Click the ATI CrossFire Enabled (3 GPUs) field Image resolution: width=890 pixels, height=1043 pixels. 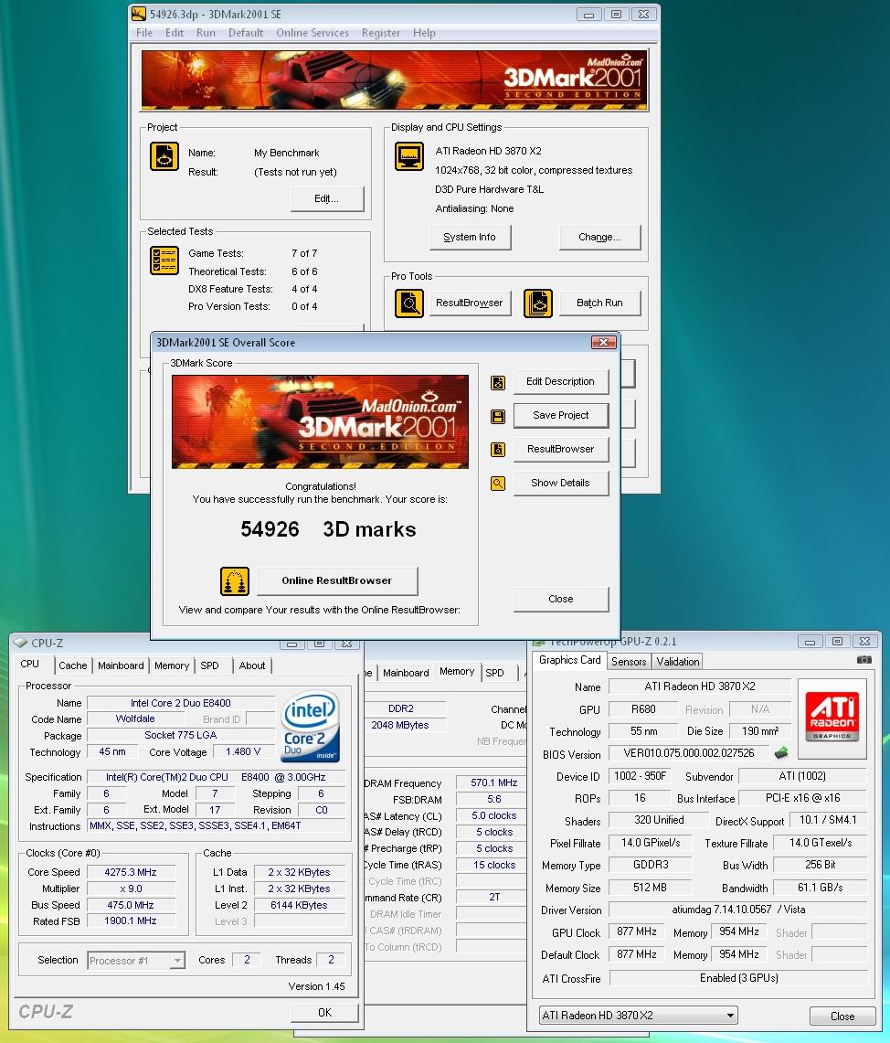[737, 978]
